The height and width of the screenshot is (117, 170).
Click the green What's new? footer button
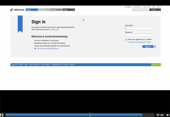156,65
